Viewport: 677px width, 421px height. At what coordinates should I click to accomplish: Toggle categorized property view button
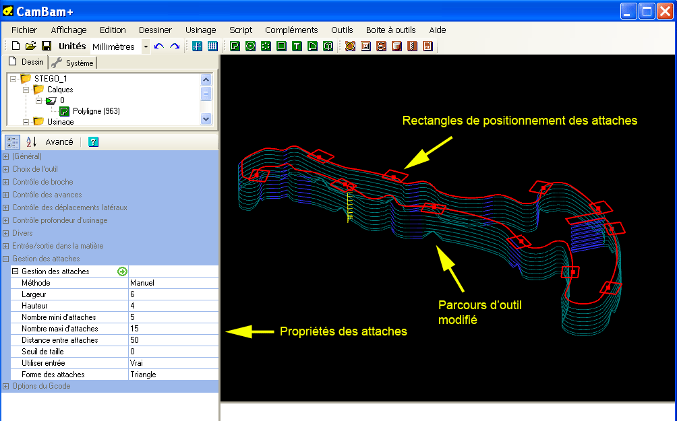12,142
